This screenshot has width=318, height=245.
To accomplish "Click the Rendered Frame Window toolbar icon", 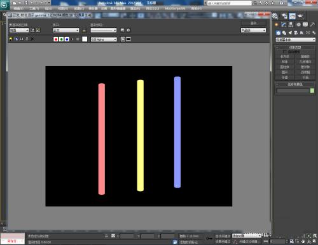I will coord(293,16).
